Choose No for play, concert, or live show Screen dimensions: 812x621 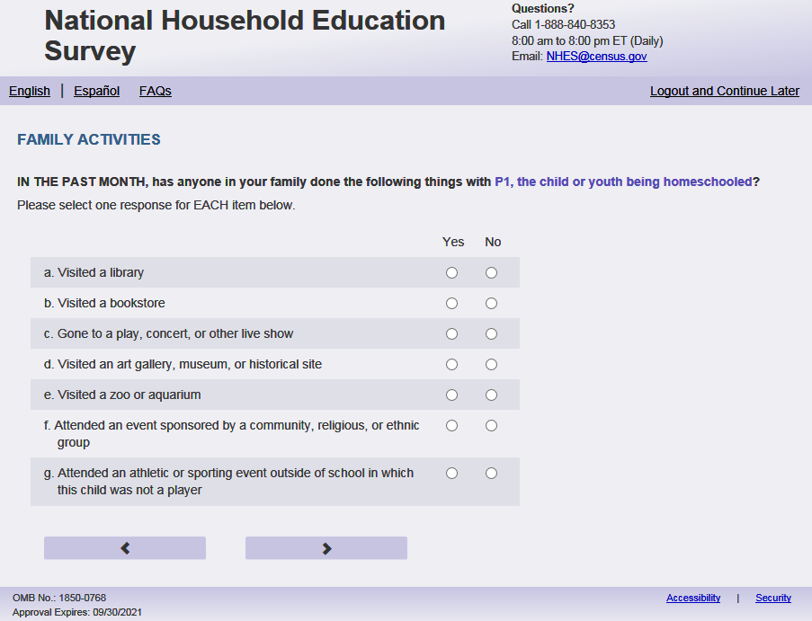click(x=491, y=334)
